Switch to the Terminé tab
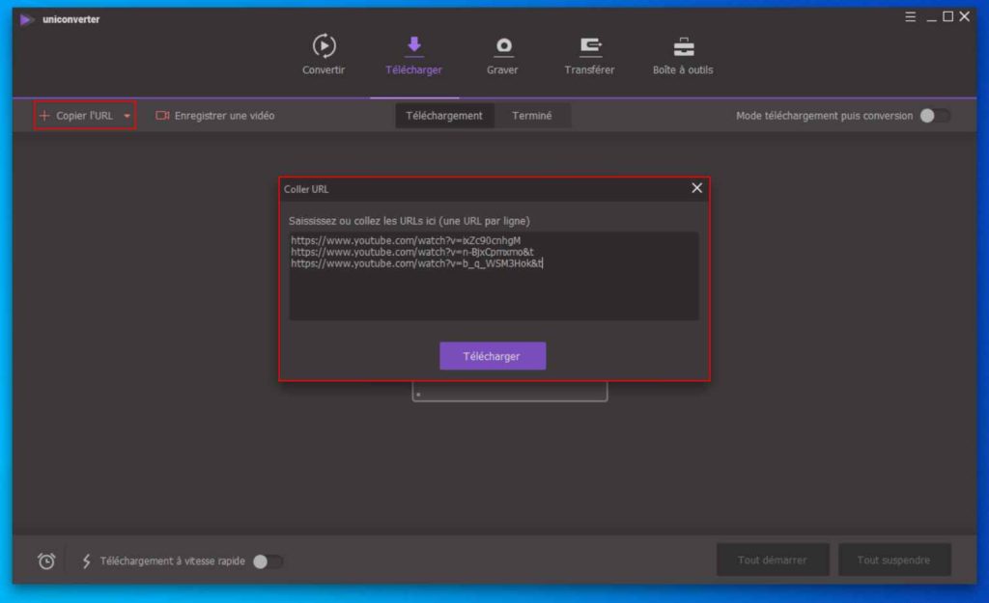Screen dimensions: 989x603 tap(532, 116)
